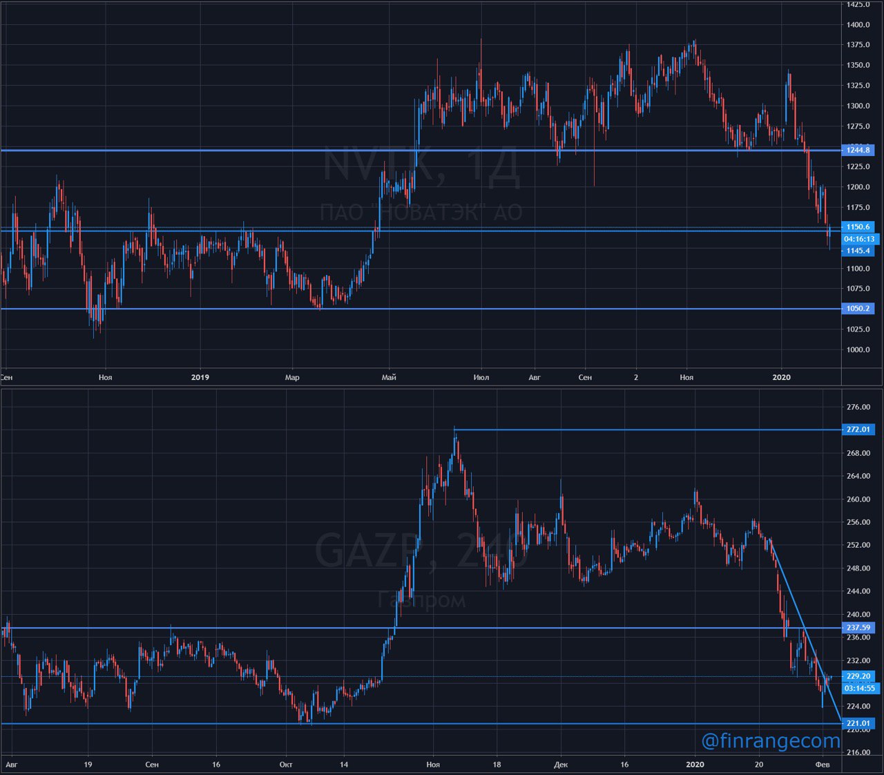Click the 03:14:55 countdown label on GAZP chart
Image resolution: width=884 pixels, height=775 pixels.
click(x=859, y=688)
